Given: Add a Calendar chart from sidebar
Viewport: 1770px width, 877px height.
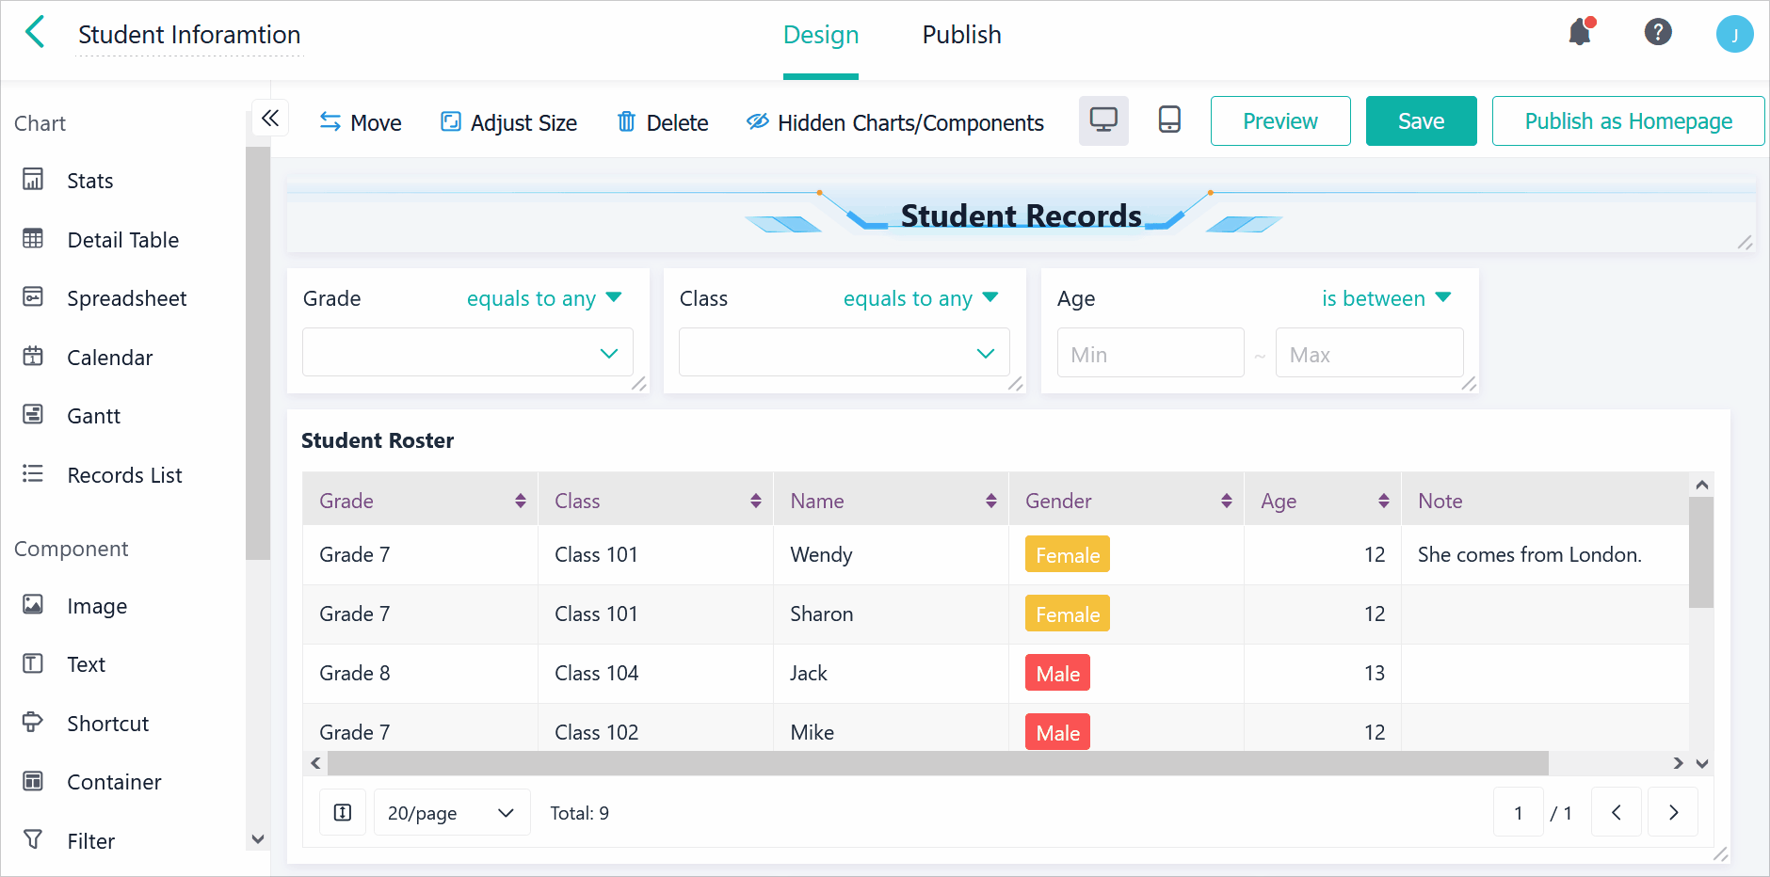Looking at the screenshot, I should click(x=109, y=358).
